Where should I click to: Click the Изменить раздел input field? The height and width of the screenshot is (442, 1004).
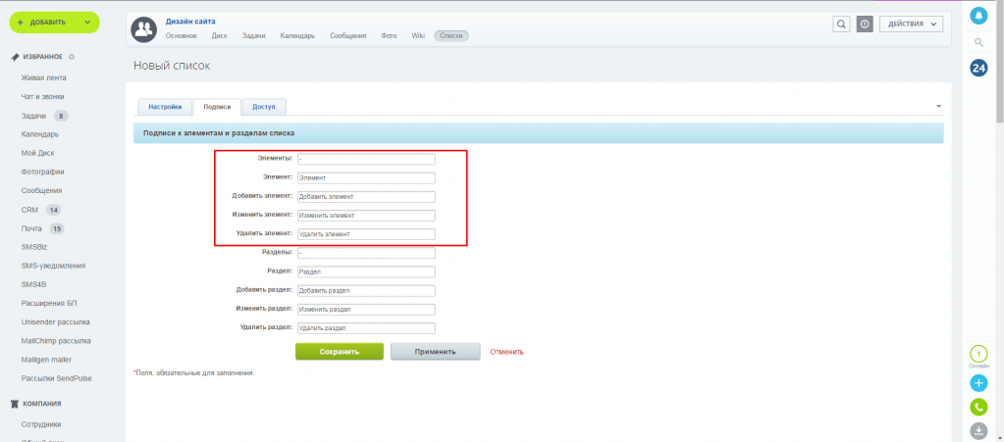tap(366, 310)
